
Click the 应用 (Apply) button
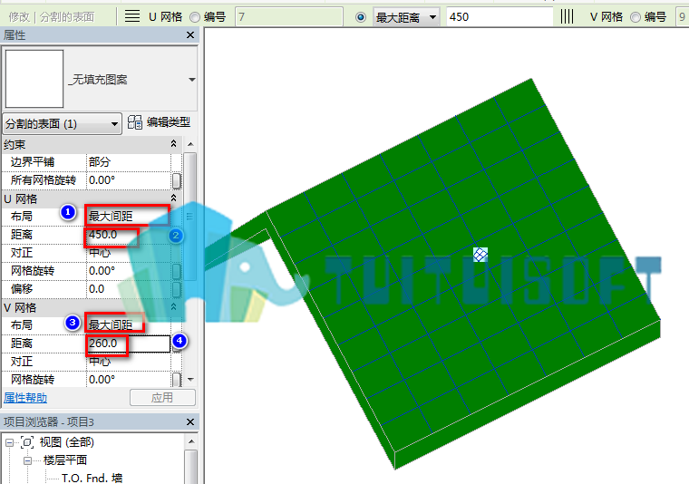click(x=162, y=398)
